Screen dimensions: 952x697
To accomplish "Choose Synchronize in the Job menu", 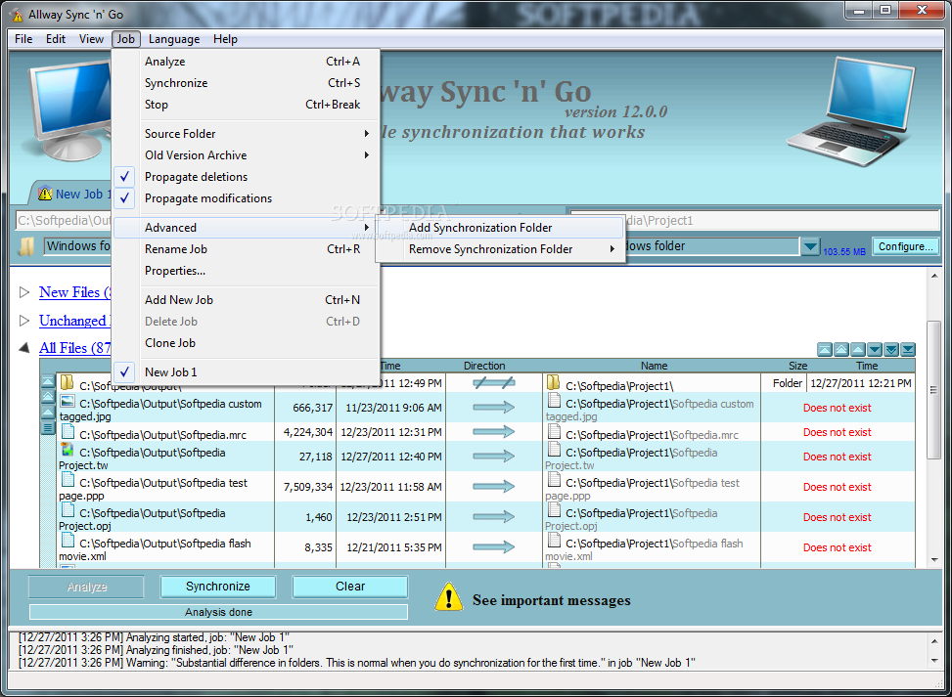I will coord(246,83).
